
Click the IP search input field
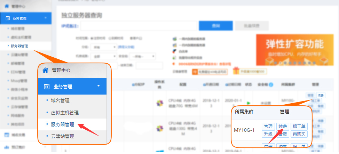(139, 26)
